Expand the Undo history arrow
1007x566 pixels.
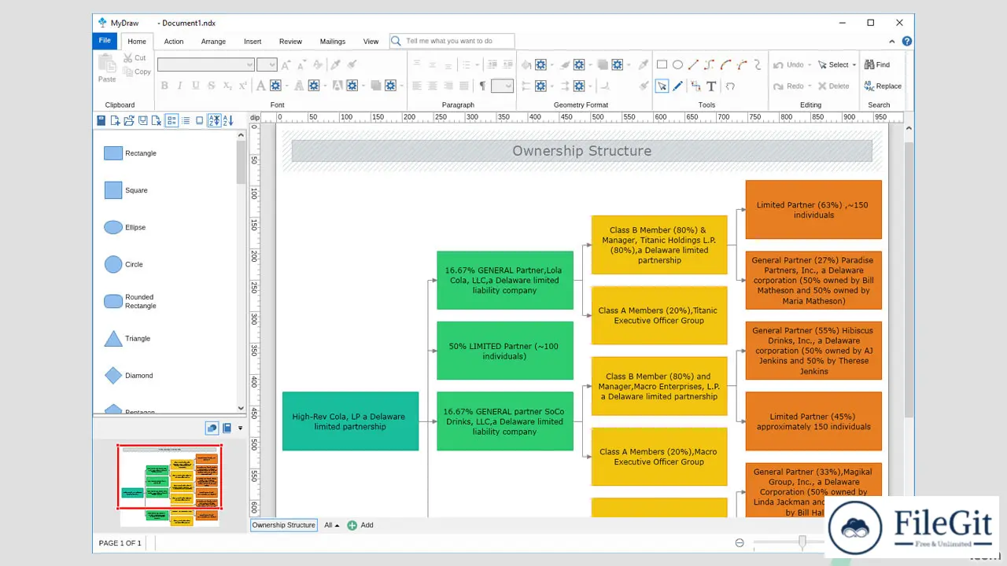click(810, 65)
